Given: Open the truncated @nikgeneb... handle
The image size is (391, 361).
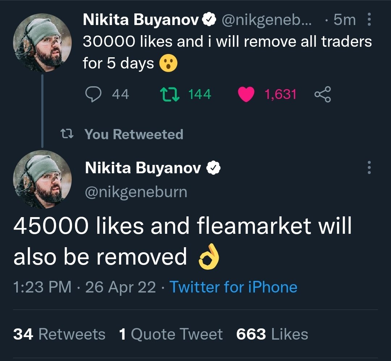Looking at the screenshot, I should [x=266, y=20].
